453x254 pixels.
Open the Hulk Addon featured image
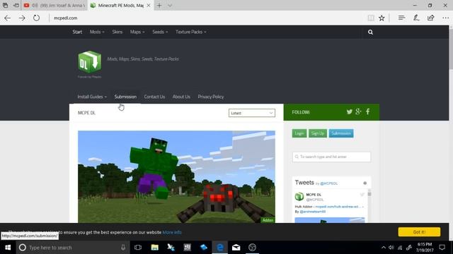176,177
